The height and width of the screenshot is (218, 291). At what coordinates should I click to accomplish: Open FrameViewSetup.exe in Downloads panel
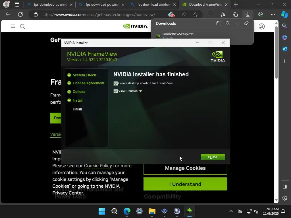pyautogui.click(x=178, y=34)
